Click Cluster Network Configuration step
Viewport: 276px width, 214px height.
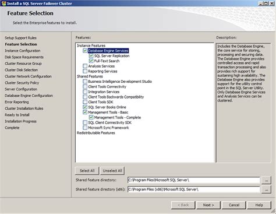pos(28,76)
